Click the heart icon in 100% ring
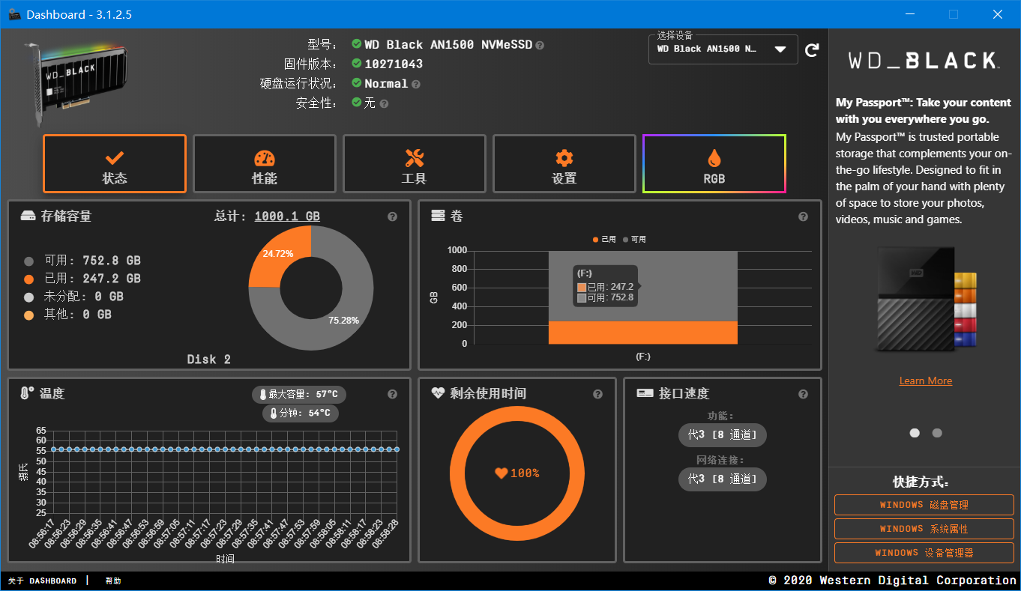This screenshot has height=591, width=1021. pyautogui.click(x=502, y=473)
